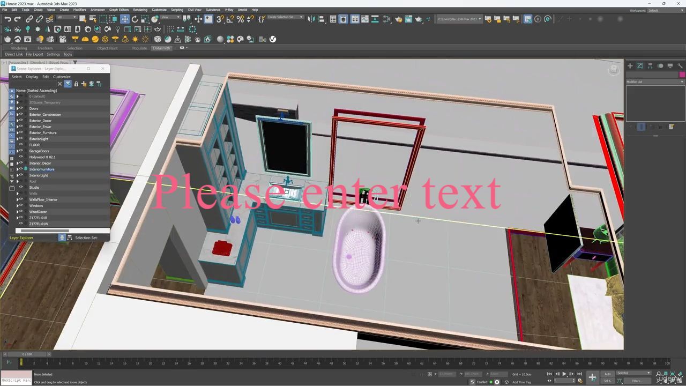
Task: Toggle visibility of the Studio layer
Action: 21,188
